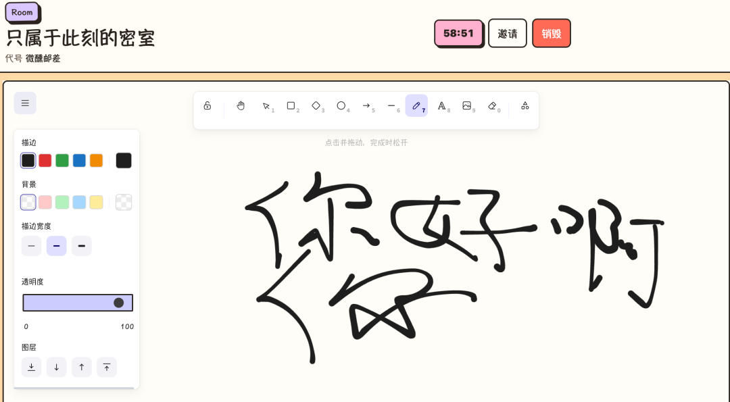This screenshot has height=402, width=730.
Task: Choose the Selection arrow tool
Action: pyautogui.click(x=266, y=105)
